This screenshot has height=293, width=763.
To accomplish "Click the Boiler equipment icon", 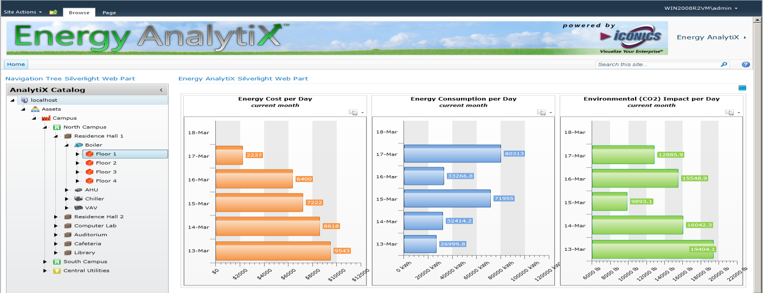I will 79,145.
